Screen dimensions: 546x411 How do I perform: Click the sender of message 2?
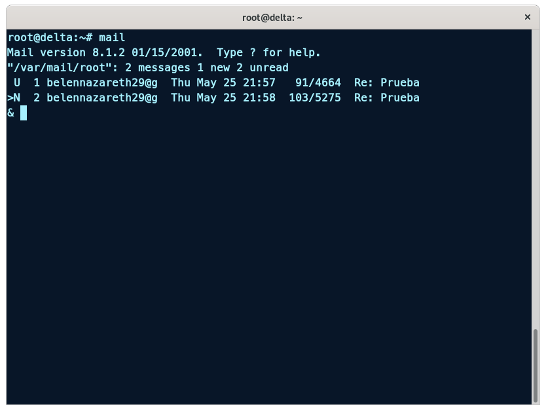tap(102, 98)
